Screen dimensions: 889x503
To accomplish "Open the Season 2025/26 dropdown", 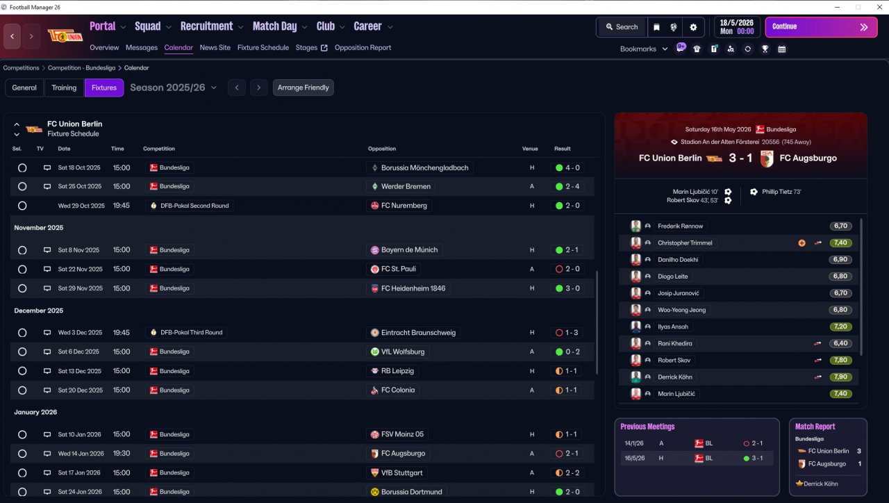I will click(174, 88).
